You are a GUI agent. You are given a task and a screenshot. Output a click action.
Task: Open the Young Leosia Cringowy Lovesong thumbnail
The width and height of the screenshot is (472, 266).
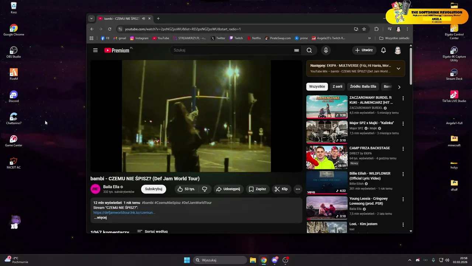pyautogui.click(x=327, y=208)
